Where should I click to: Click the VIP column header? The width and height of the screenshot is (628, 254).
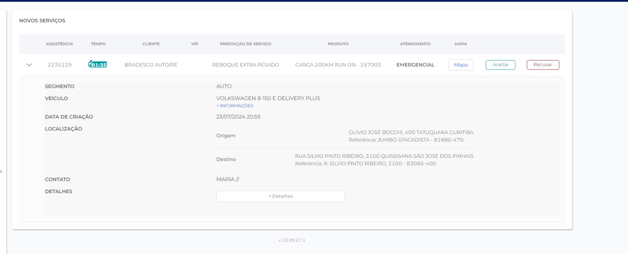(195, 44)
